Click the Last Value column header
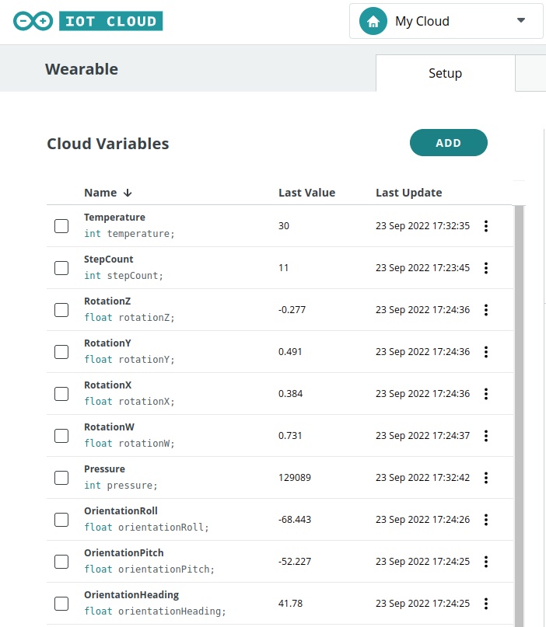 [306, 193]
